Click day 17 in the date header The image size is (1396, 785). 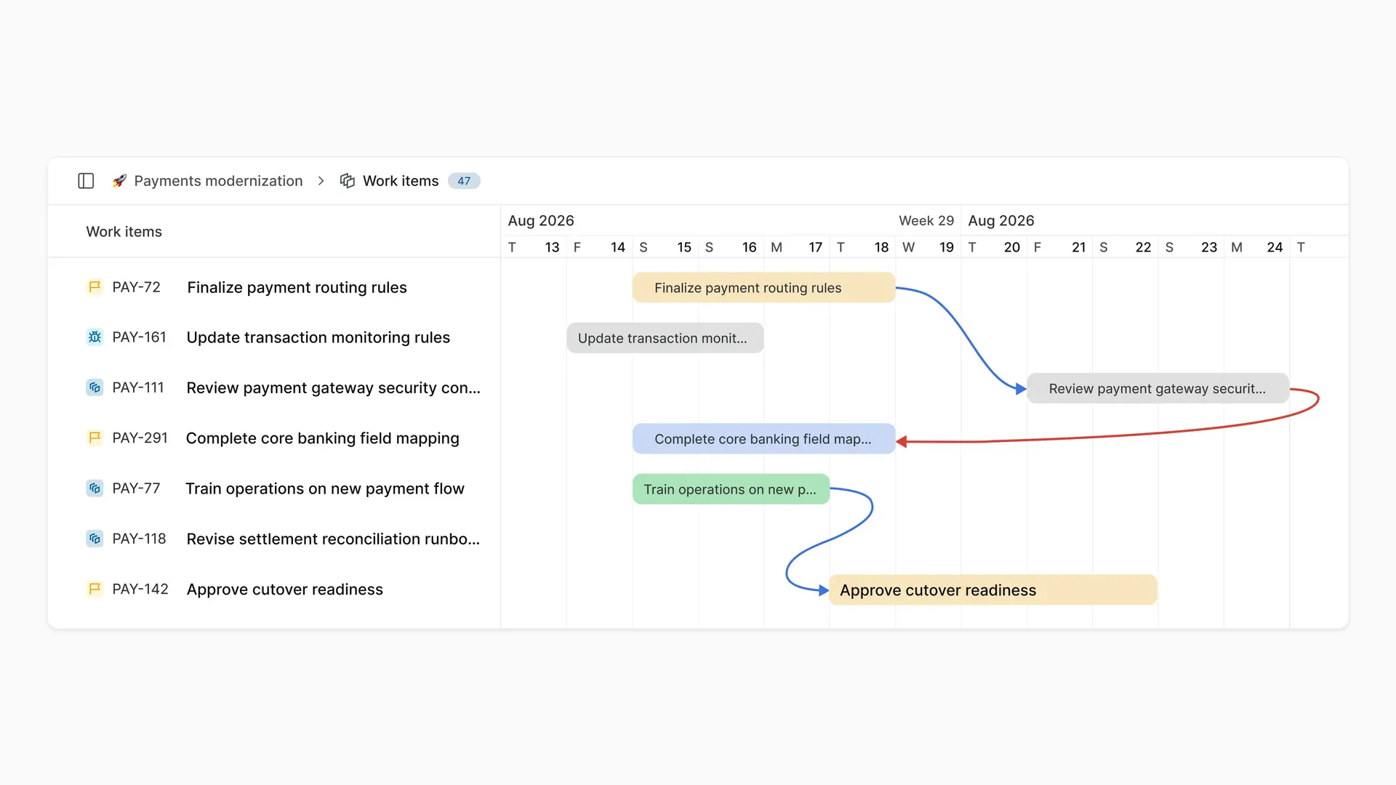tap(815, 247)
